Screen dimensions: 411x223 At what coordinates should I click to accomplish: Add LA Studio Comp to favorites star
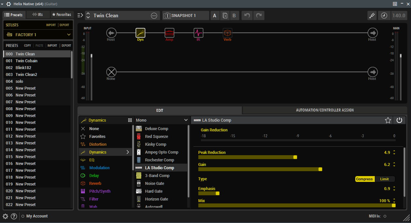[x=388, y=120]
